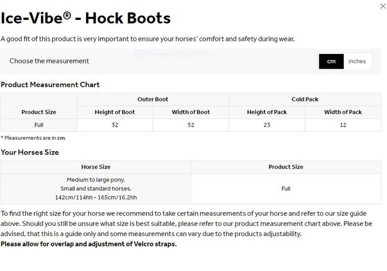Select the Height of Pack column header
The width and height of the screenshot is (387, 271).
click(267, 112)
